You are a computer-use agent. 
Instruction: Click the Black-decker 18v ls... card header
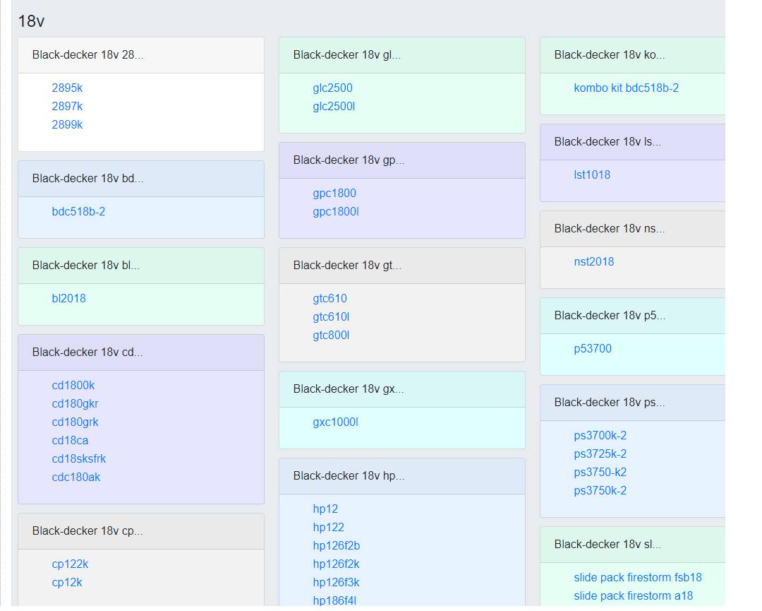[x=633, y=142]
